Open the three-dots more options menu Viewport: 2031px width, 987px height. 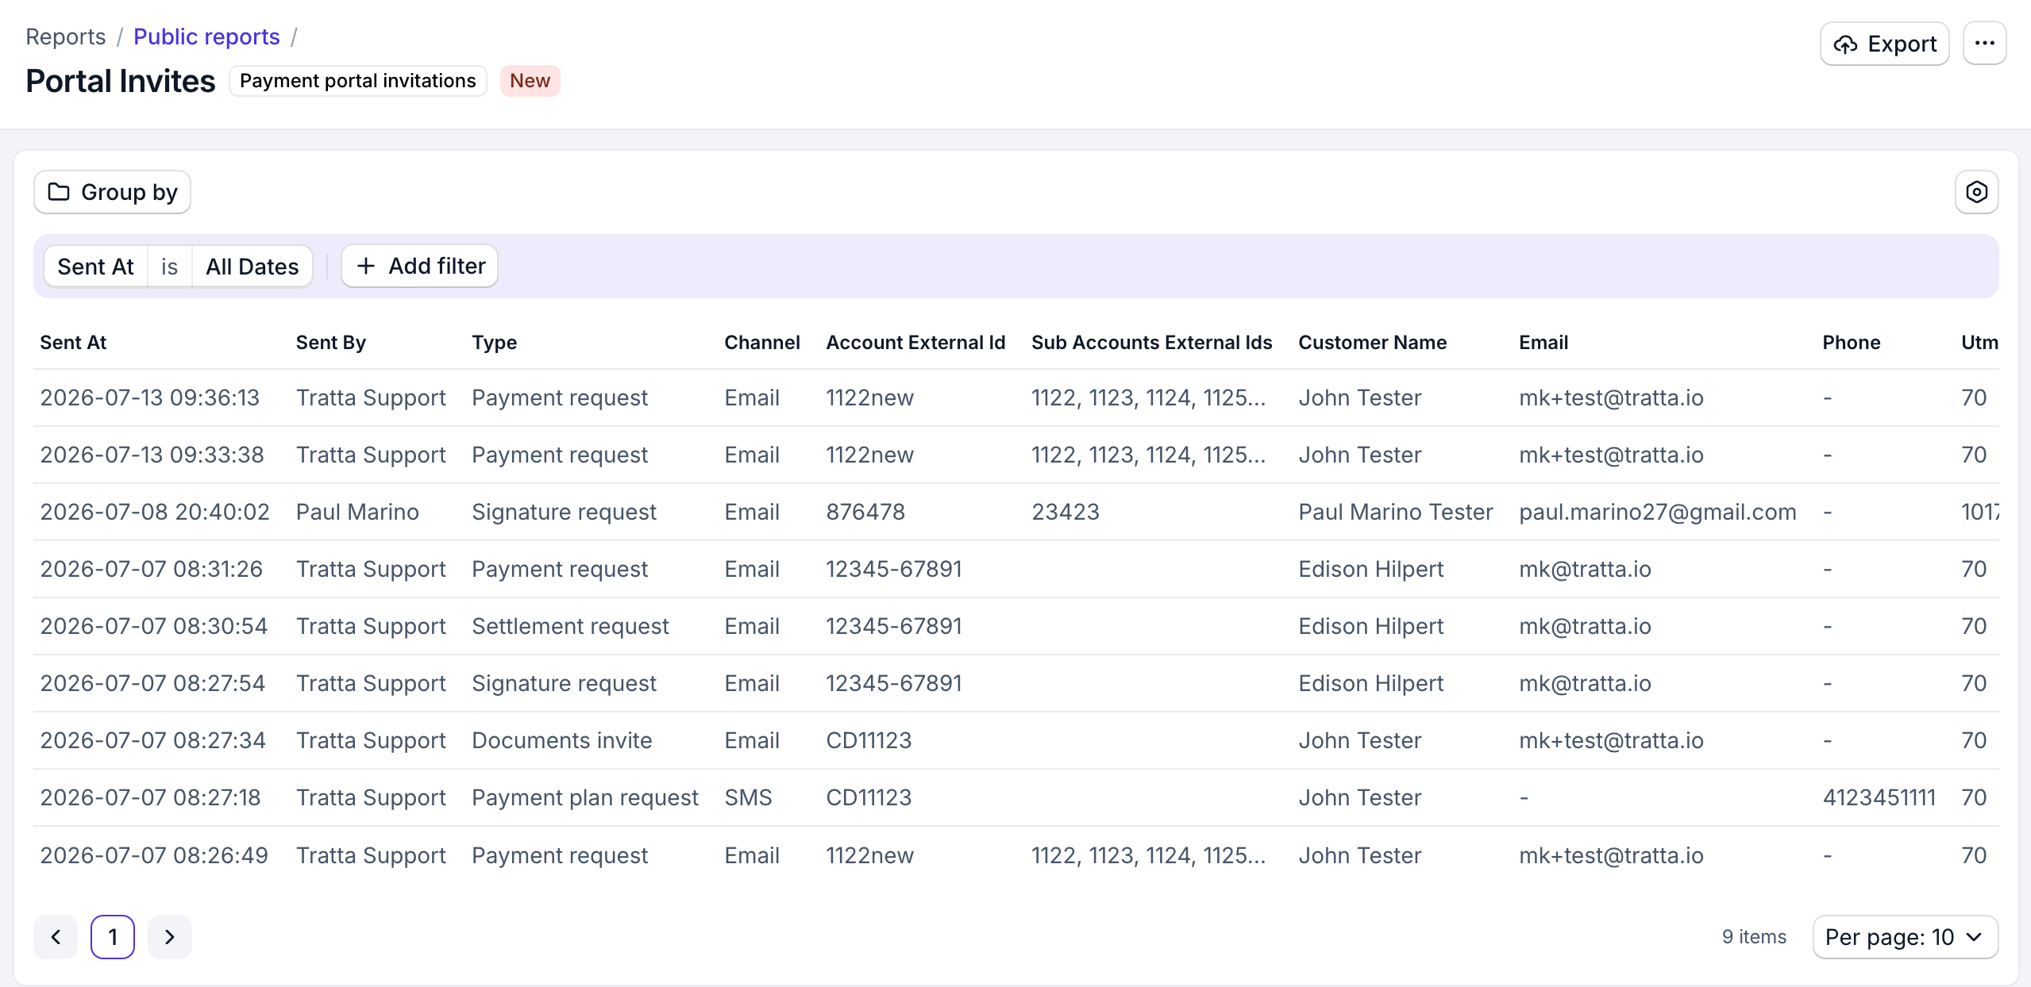1984,44
